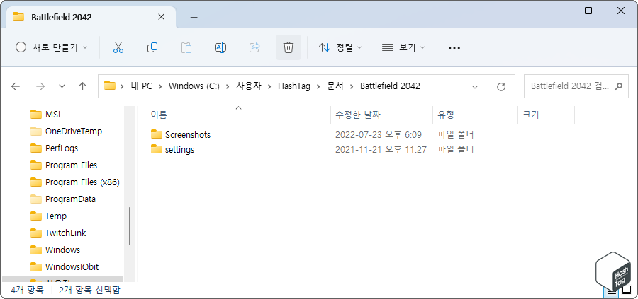Click 4개 항목 in status bar
The height and width of the screenshot is (299, 638).
pos(27,290)
